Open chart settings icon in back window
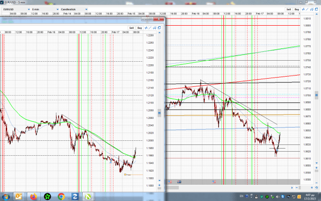Image resolution: width=321 pixels, height=201 pixels. click(x=312, y=9)
